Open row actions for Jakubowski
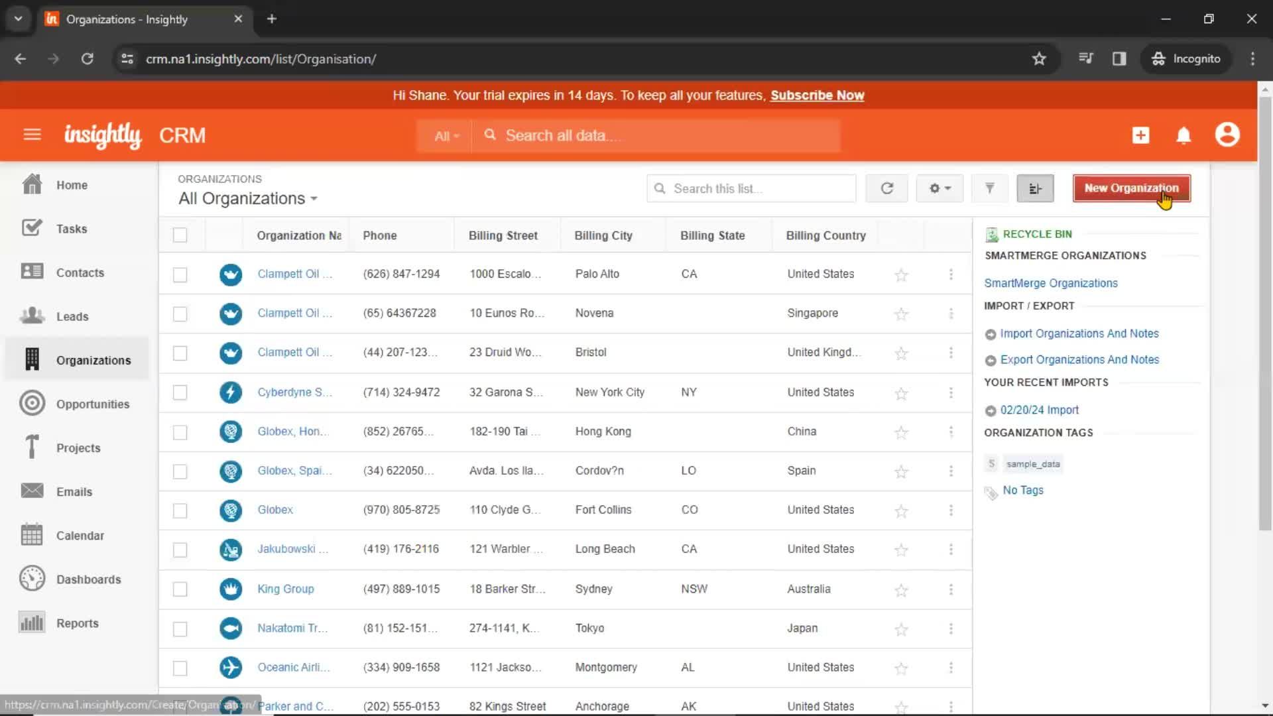1273x716 pixels. click(951, 550)
